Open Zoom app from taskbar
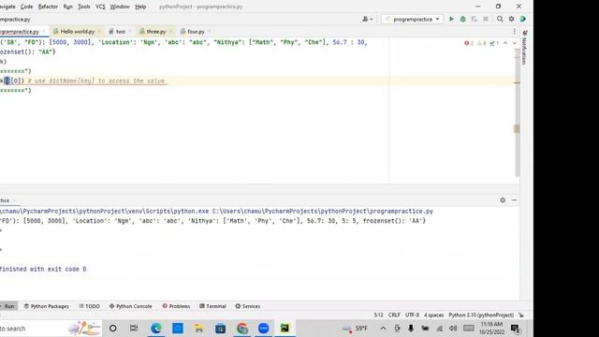This screenshot has height=337, width=599. 264,329
